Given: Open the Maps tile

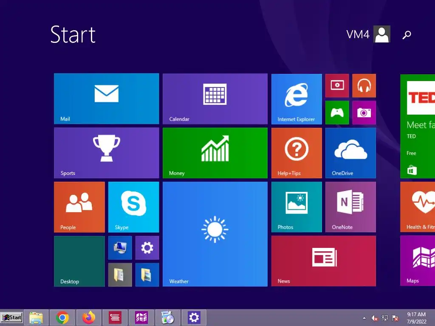Looking at the screenshot, I should [x=418, y=261].
